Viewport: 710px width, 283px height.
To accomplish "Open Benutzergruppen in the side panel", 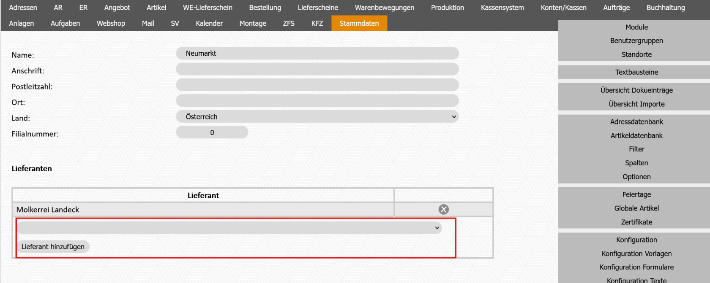I will [x=636, y=41].
